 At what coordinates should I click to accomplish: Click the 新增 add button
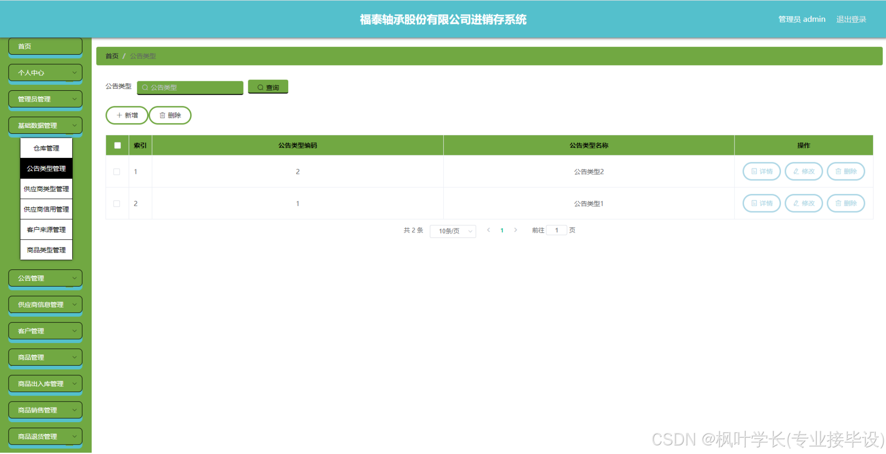click(x=127, y=115)
